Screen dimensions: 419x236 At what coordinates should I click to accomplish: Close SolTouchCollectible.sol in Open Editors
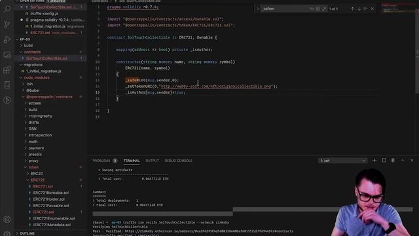22,7
